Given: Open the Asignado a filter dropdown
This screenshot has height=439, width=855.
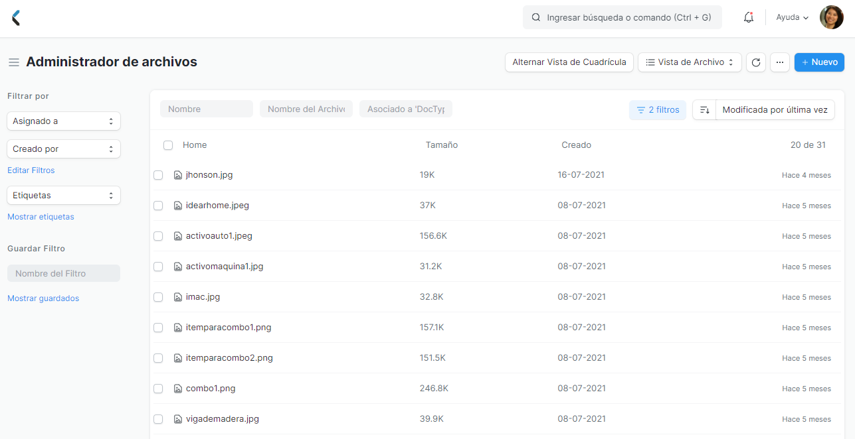Looking at the screenshot, I should (x=63, y=121).
